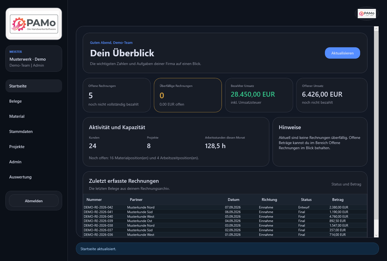Click the scrollbar down arrow
The height and width of the screenshot is (261, 387).
pos(376,235)
